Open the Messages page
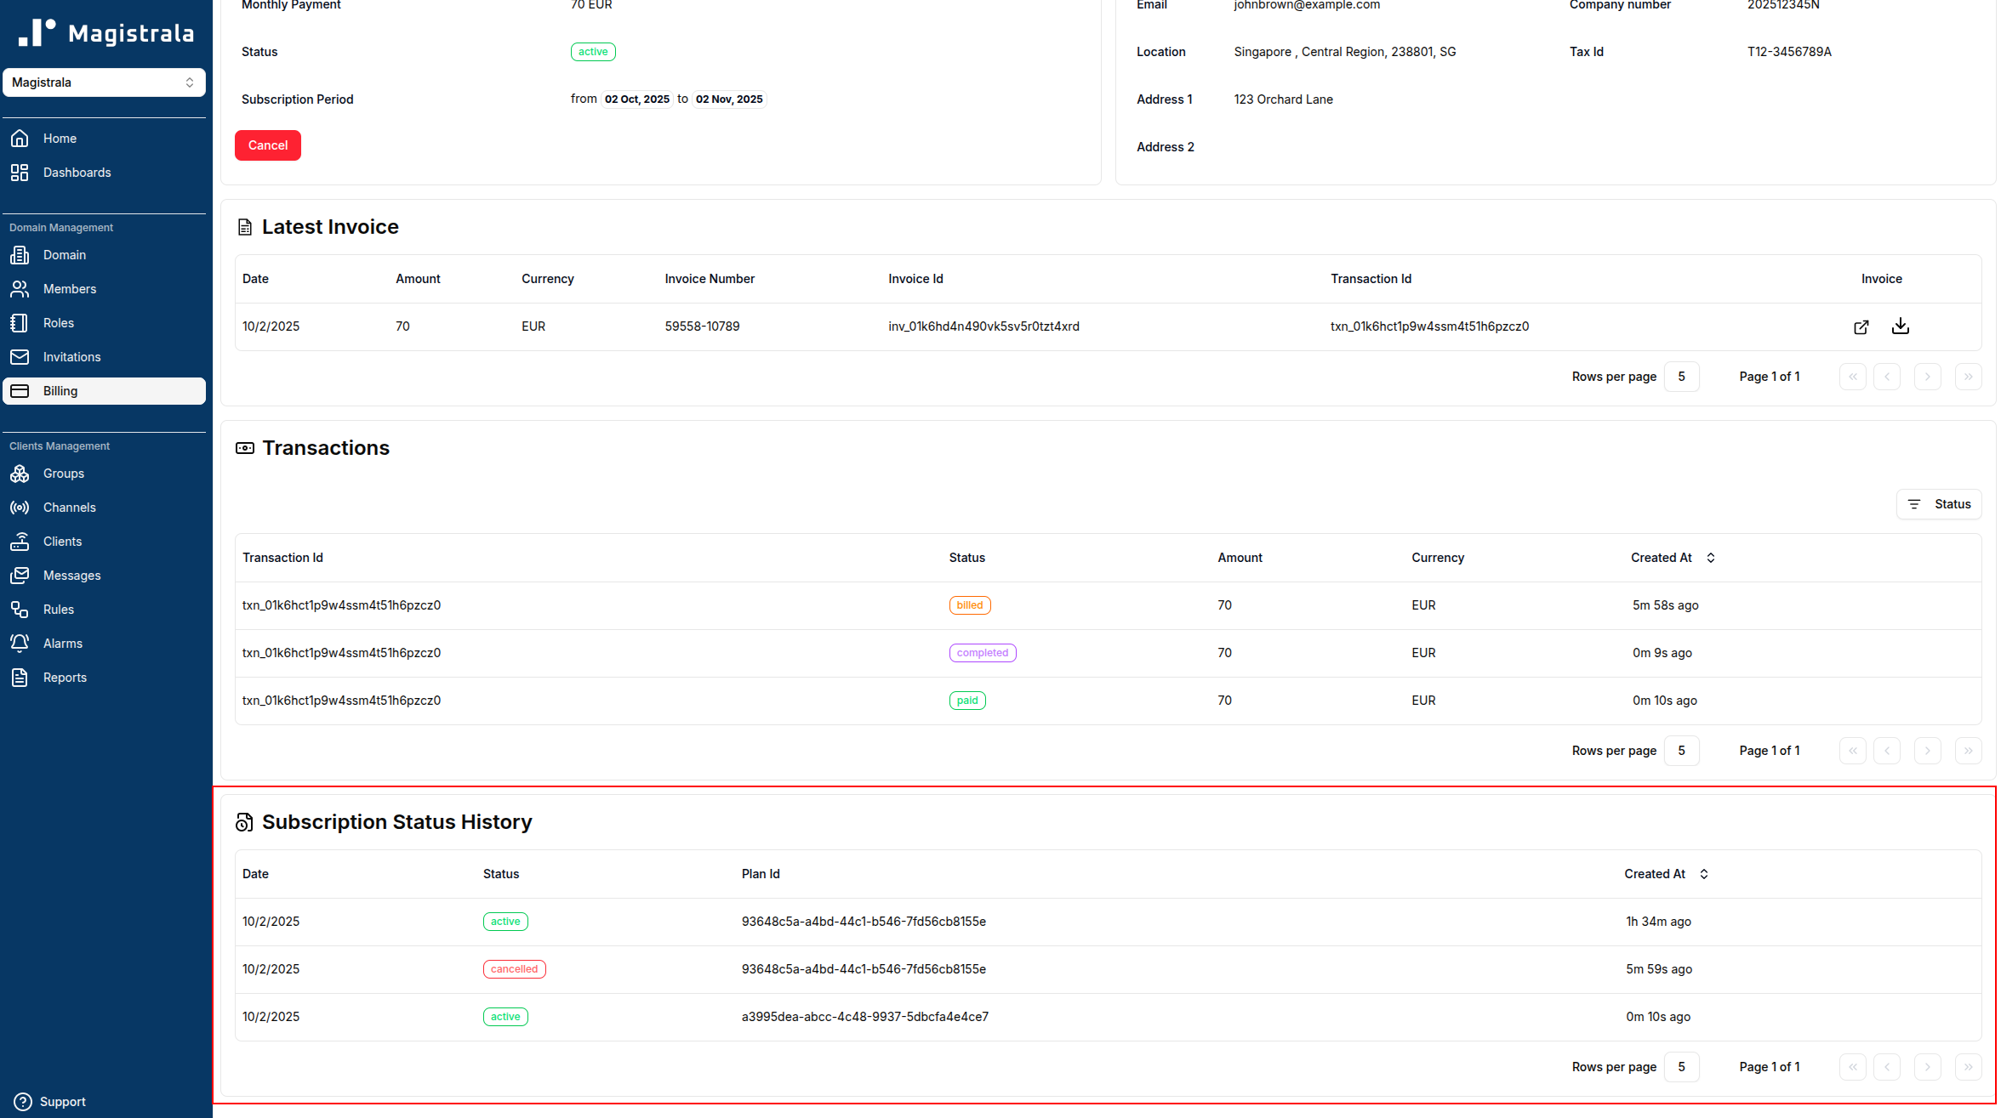The image size is (2001, 1118). click(x=71, y=576)
